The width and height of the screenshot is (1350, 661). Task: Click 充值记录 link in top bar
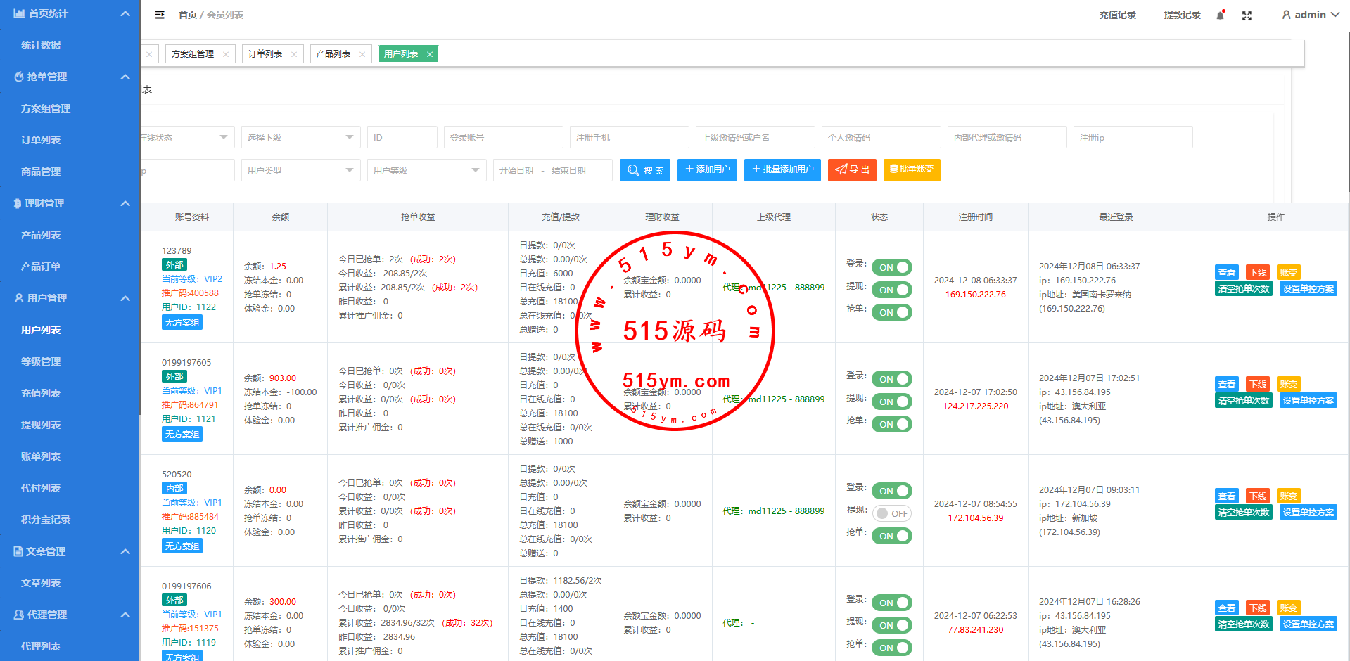click(x=1117, y=15)
